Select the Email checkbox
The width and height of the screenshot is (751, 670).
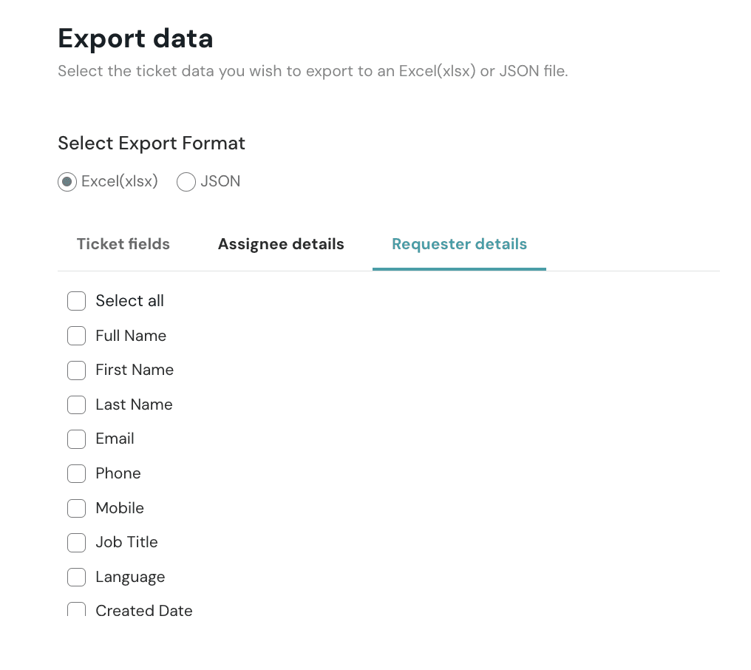77,439
